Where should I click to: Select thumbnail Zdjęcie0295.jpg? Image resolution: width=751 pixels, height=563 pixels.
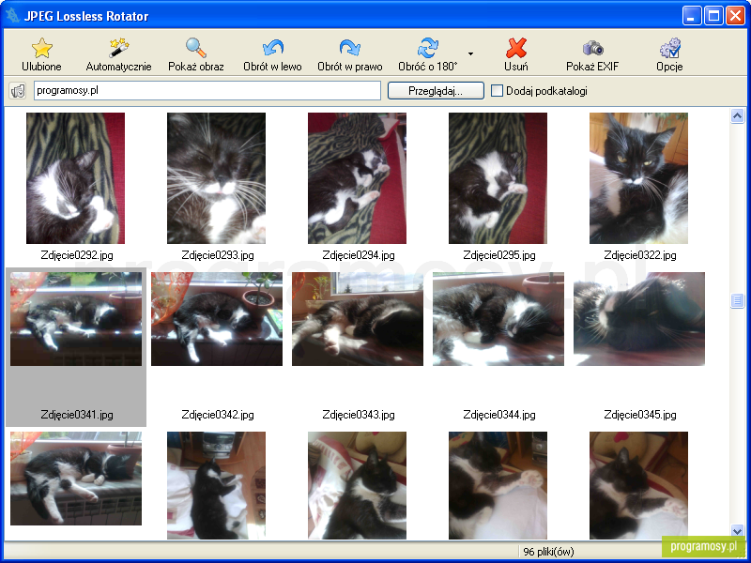point(498,178)
